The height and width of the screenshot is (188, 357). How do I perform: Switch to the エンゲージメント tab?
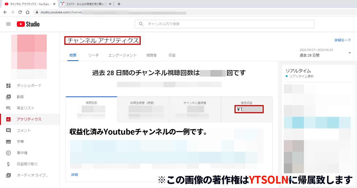(x=122, y=55)
